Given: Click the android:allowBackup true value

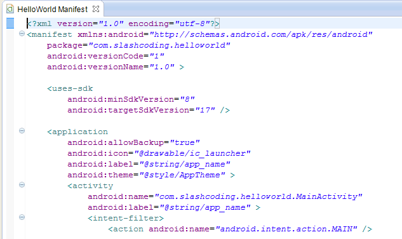Looking at the screenshot, I should coord(185,142).
